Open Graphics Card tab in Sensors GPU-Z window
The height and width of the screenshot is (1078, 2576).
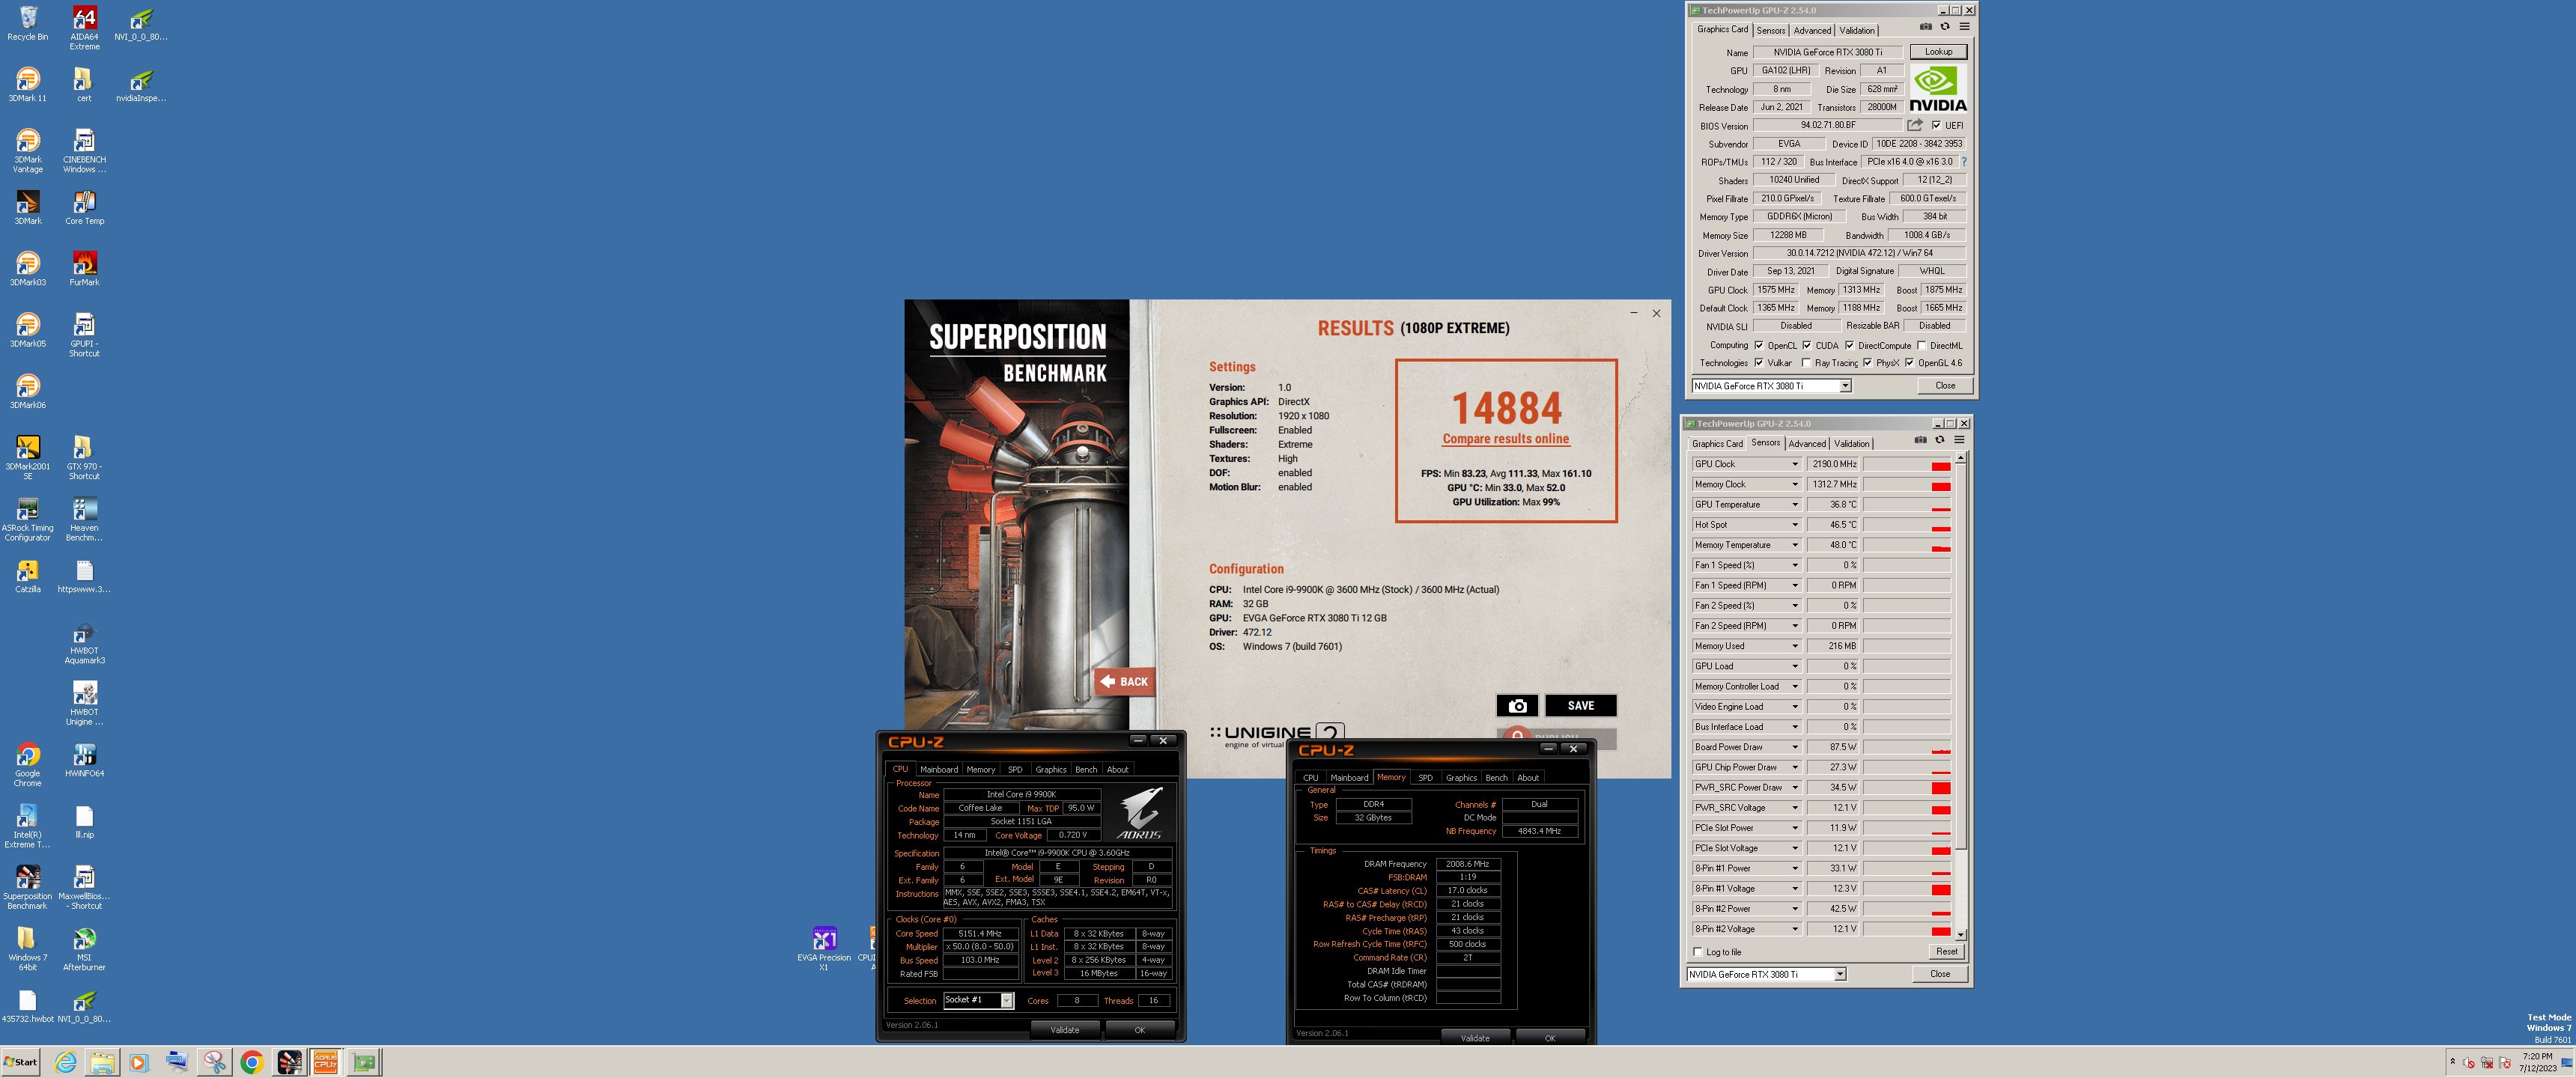1717,444
